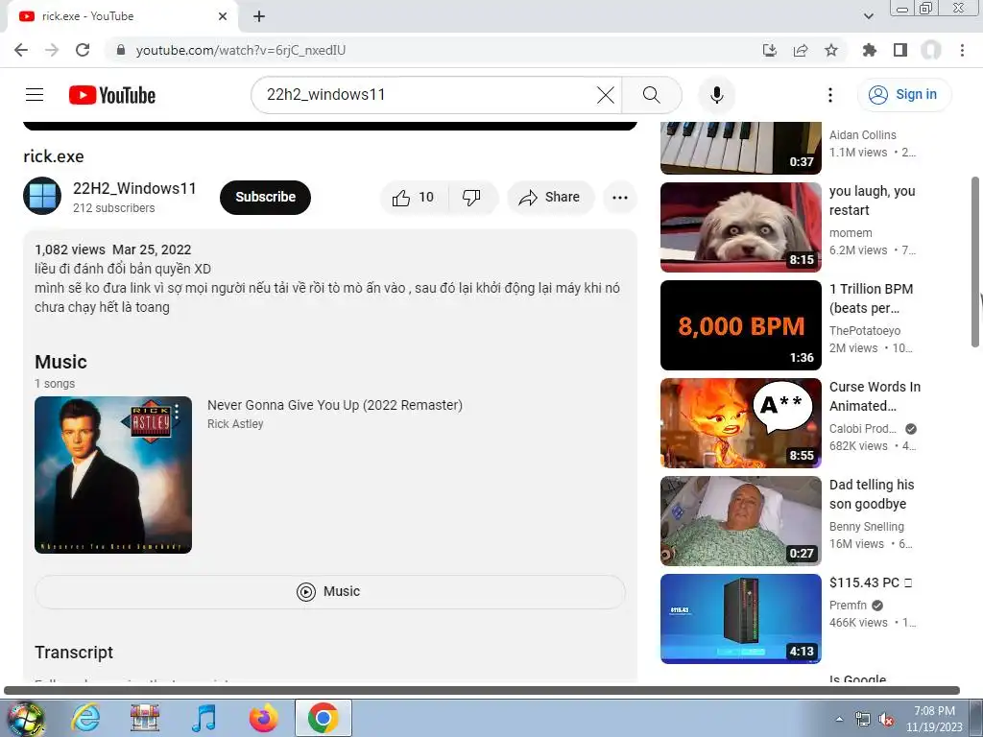Click momem channel name
The width and height of the screenshot is (983, 737).
pos(851,233)
